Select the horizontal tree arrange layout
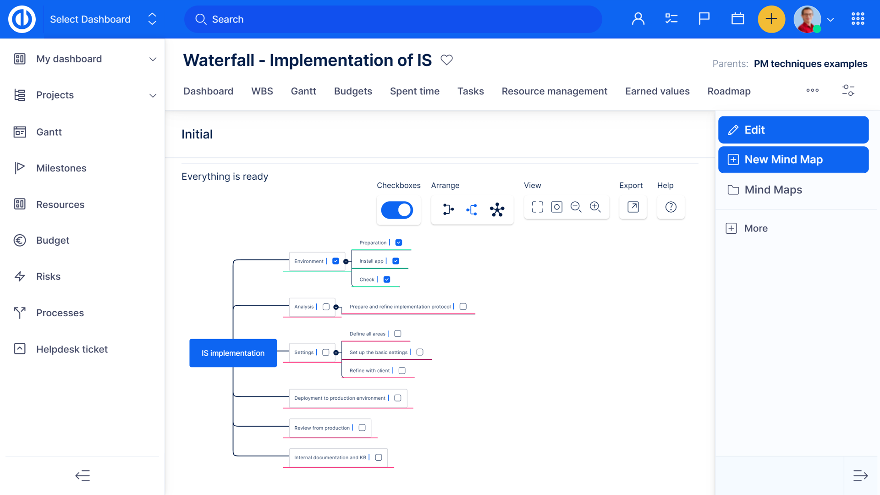The image size is (880, 495). pos(448,209)
